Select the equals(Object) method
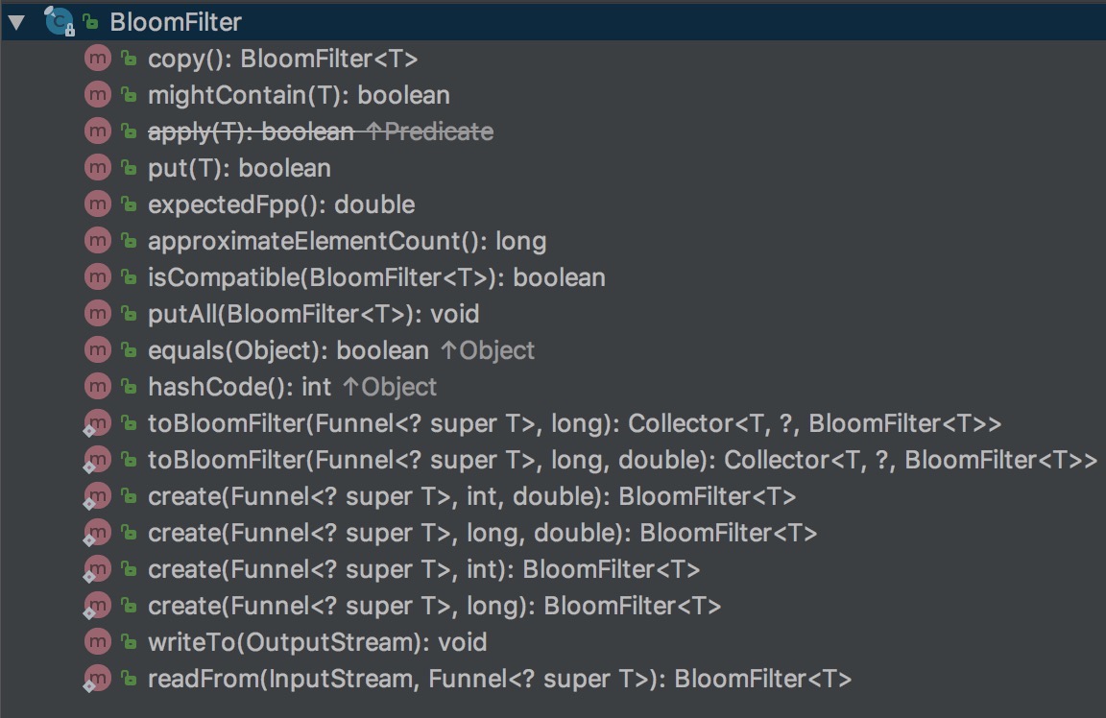1106x718 pixels. [x=288, y=350]
